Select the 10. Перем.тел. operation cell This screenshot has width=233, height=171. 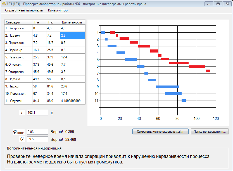pos(18,94)
